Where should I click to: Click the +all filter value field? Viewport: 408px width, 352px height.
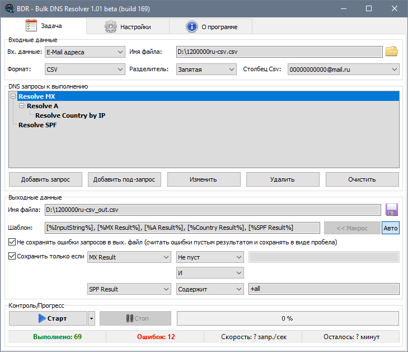[323, 289]
